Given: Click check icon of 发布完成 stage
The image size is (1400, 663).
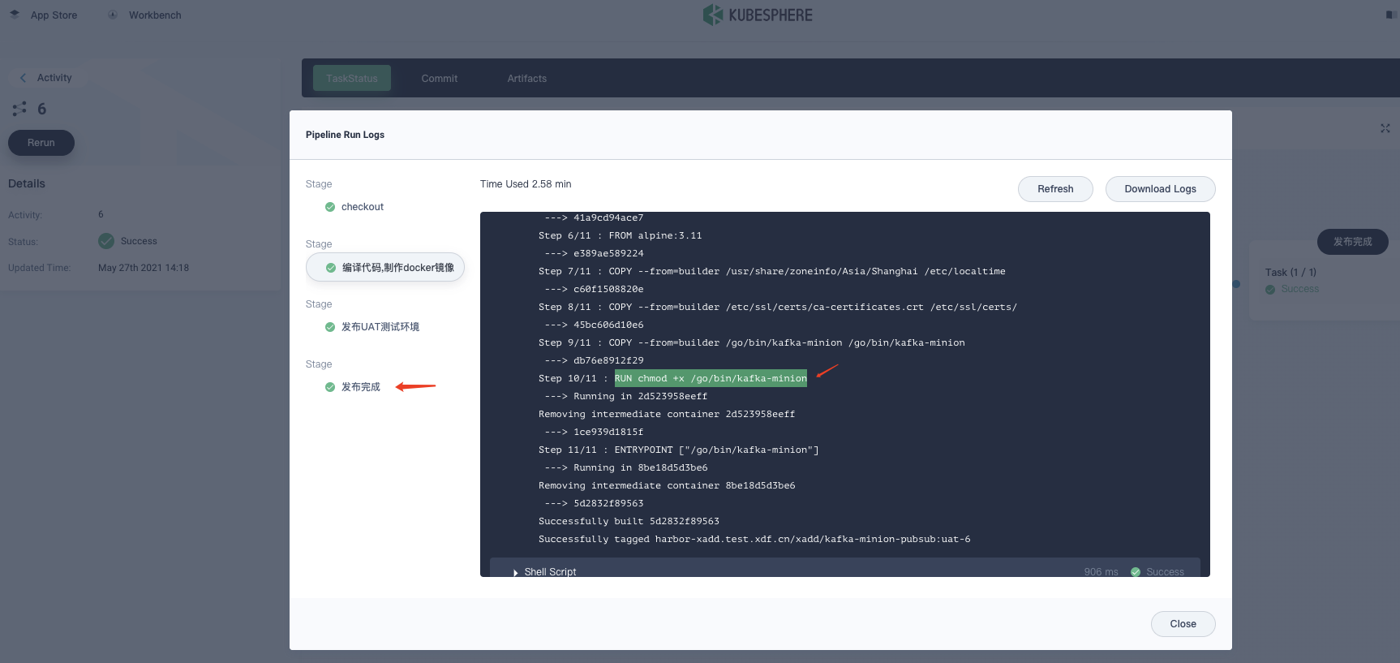Looking at the screenshot, I should point(330,387).
